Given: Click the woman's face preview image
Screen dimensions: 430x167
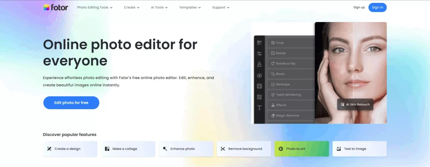Looking at the screenshot, I should (x=351, y=73).
